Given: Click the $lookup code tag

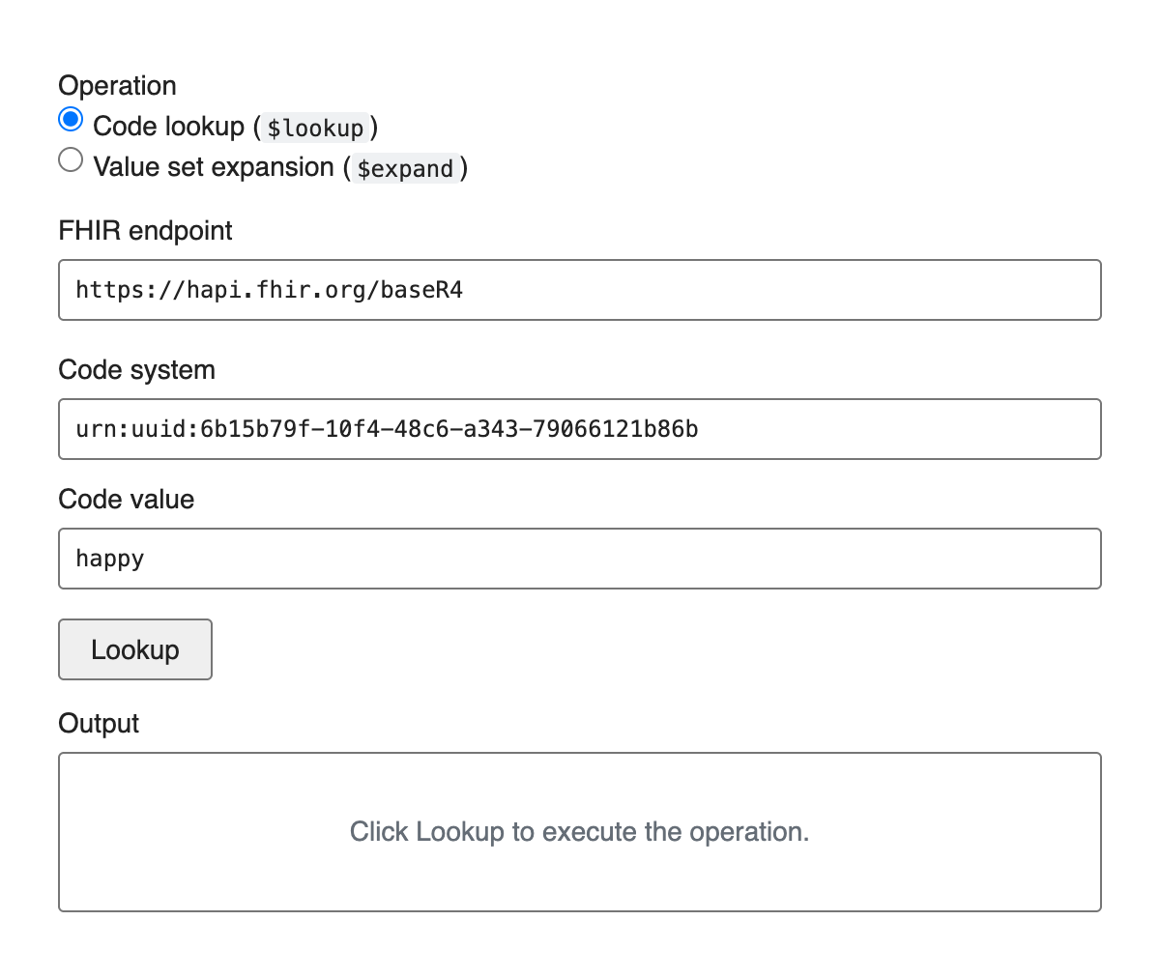Looking at the screenshot, I should 315,129.
